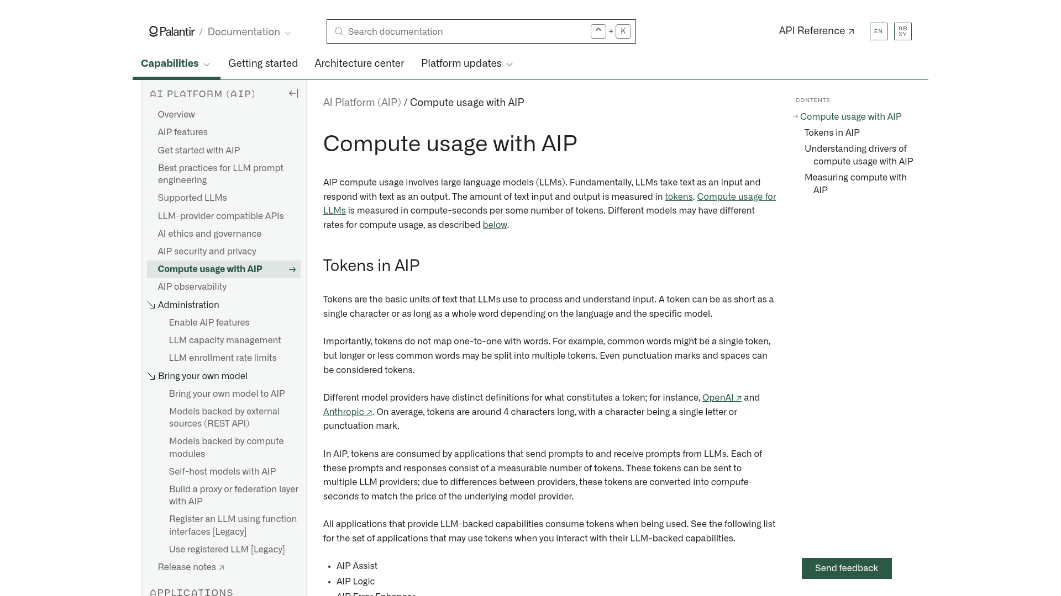Open Best practices for LLM prompt engineering
1061x596 pixels.
click(x=220, y=174)
